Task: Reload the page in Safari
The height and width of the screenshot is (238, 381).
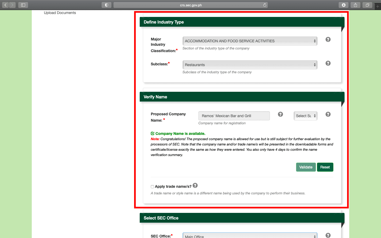Action: pos(265,5)
